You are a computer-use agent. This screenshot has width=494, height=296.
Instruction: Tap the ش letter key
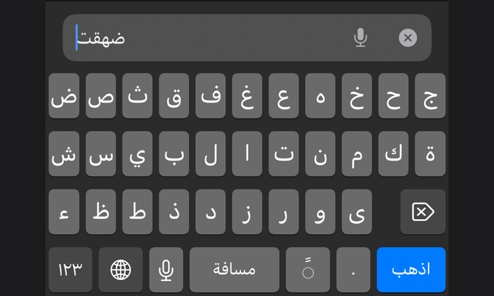pyautogui.click(x=64, y=154)
